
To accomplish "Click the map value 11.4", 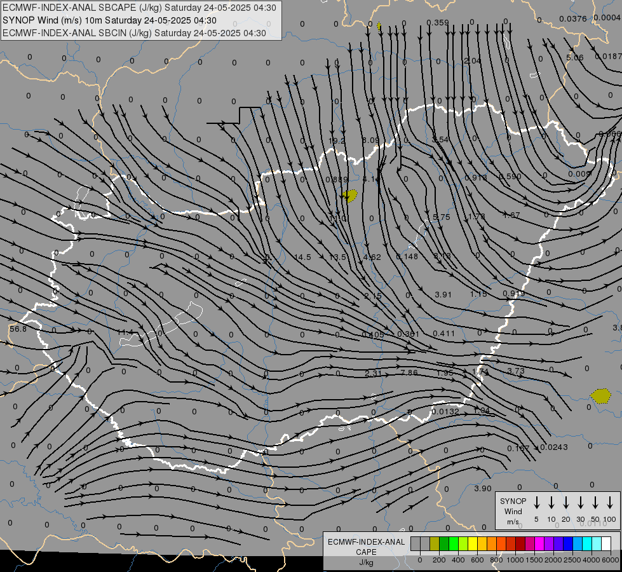I will coord(125,332).
